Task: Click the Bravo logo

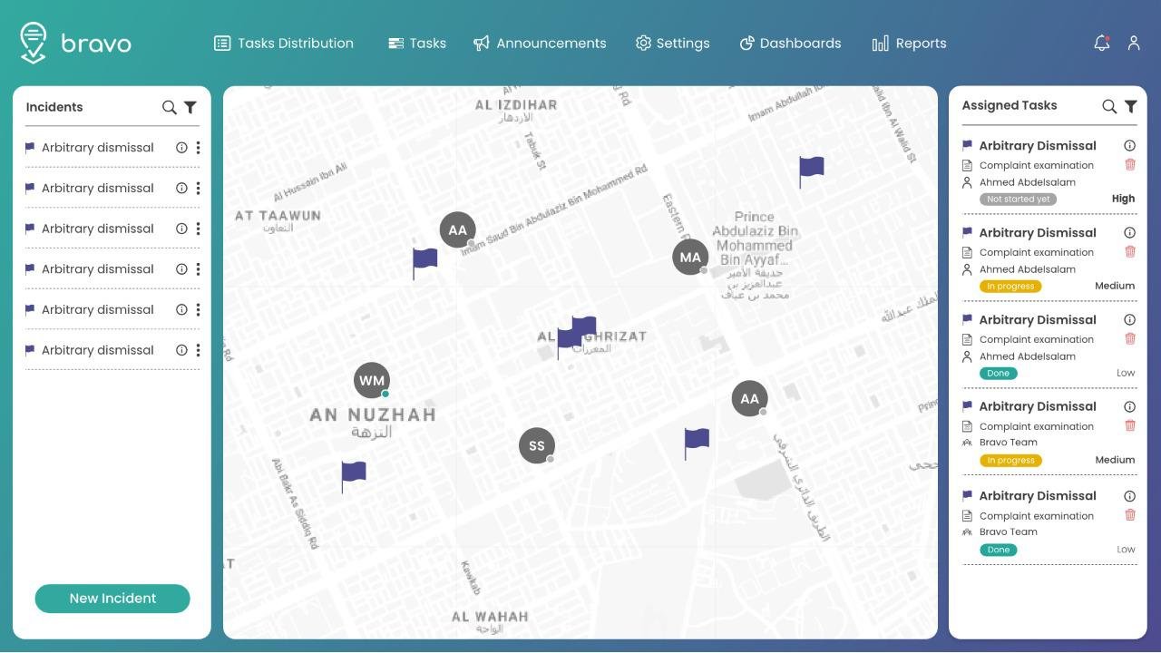Action: pyautogui.click(x=76, y=44)
